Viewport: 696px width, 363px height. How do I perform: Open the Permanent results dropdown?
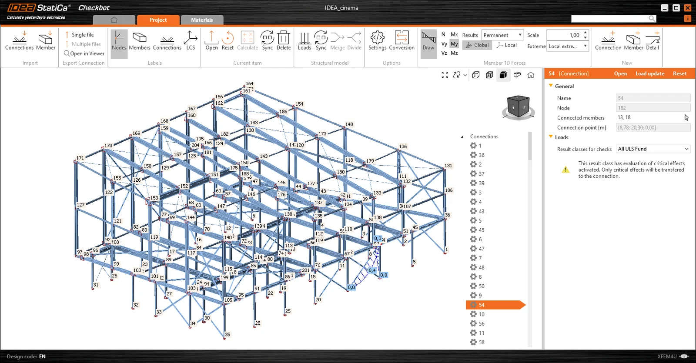[x=502, y=35]
